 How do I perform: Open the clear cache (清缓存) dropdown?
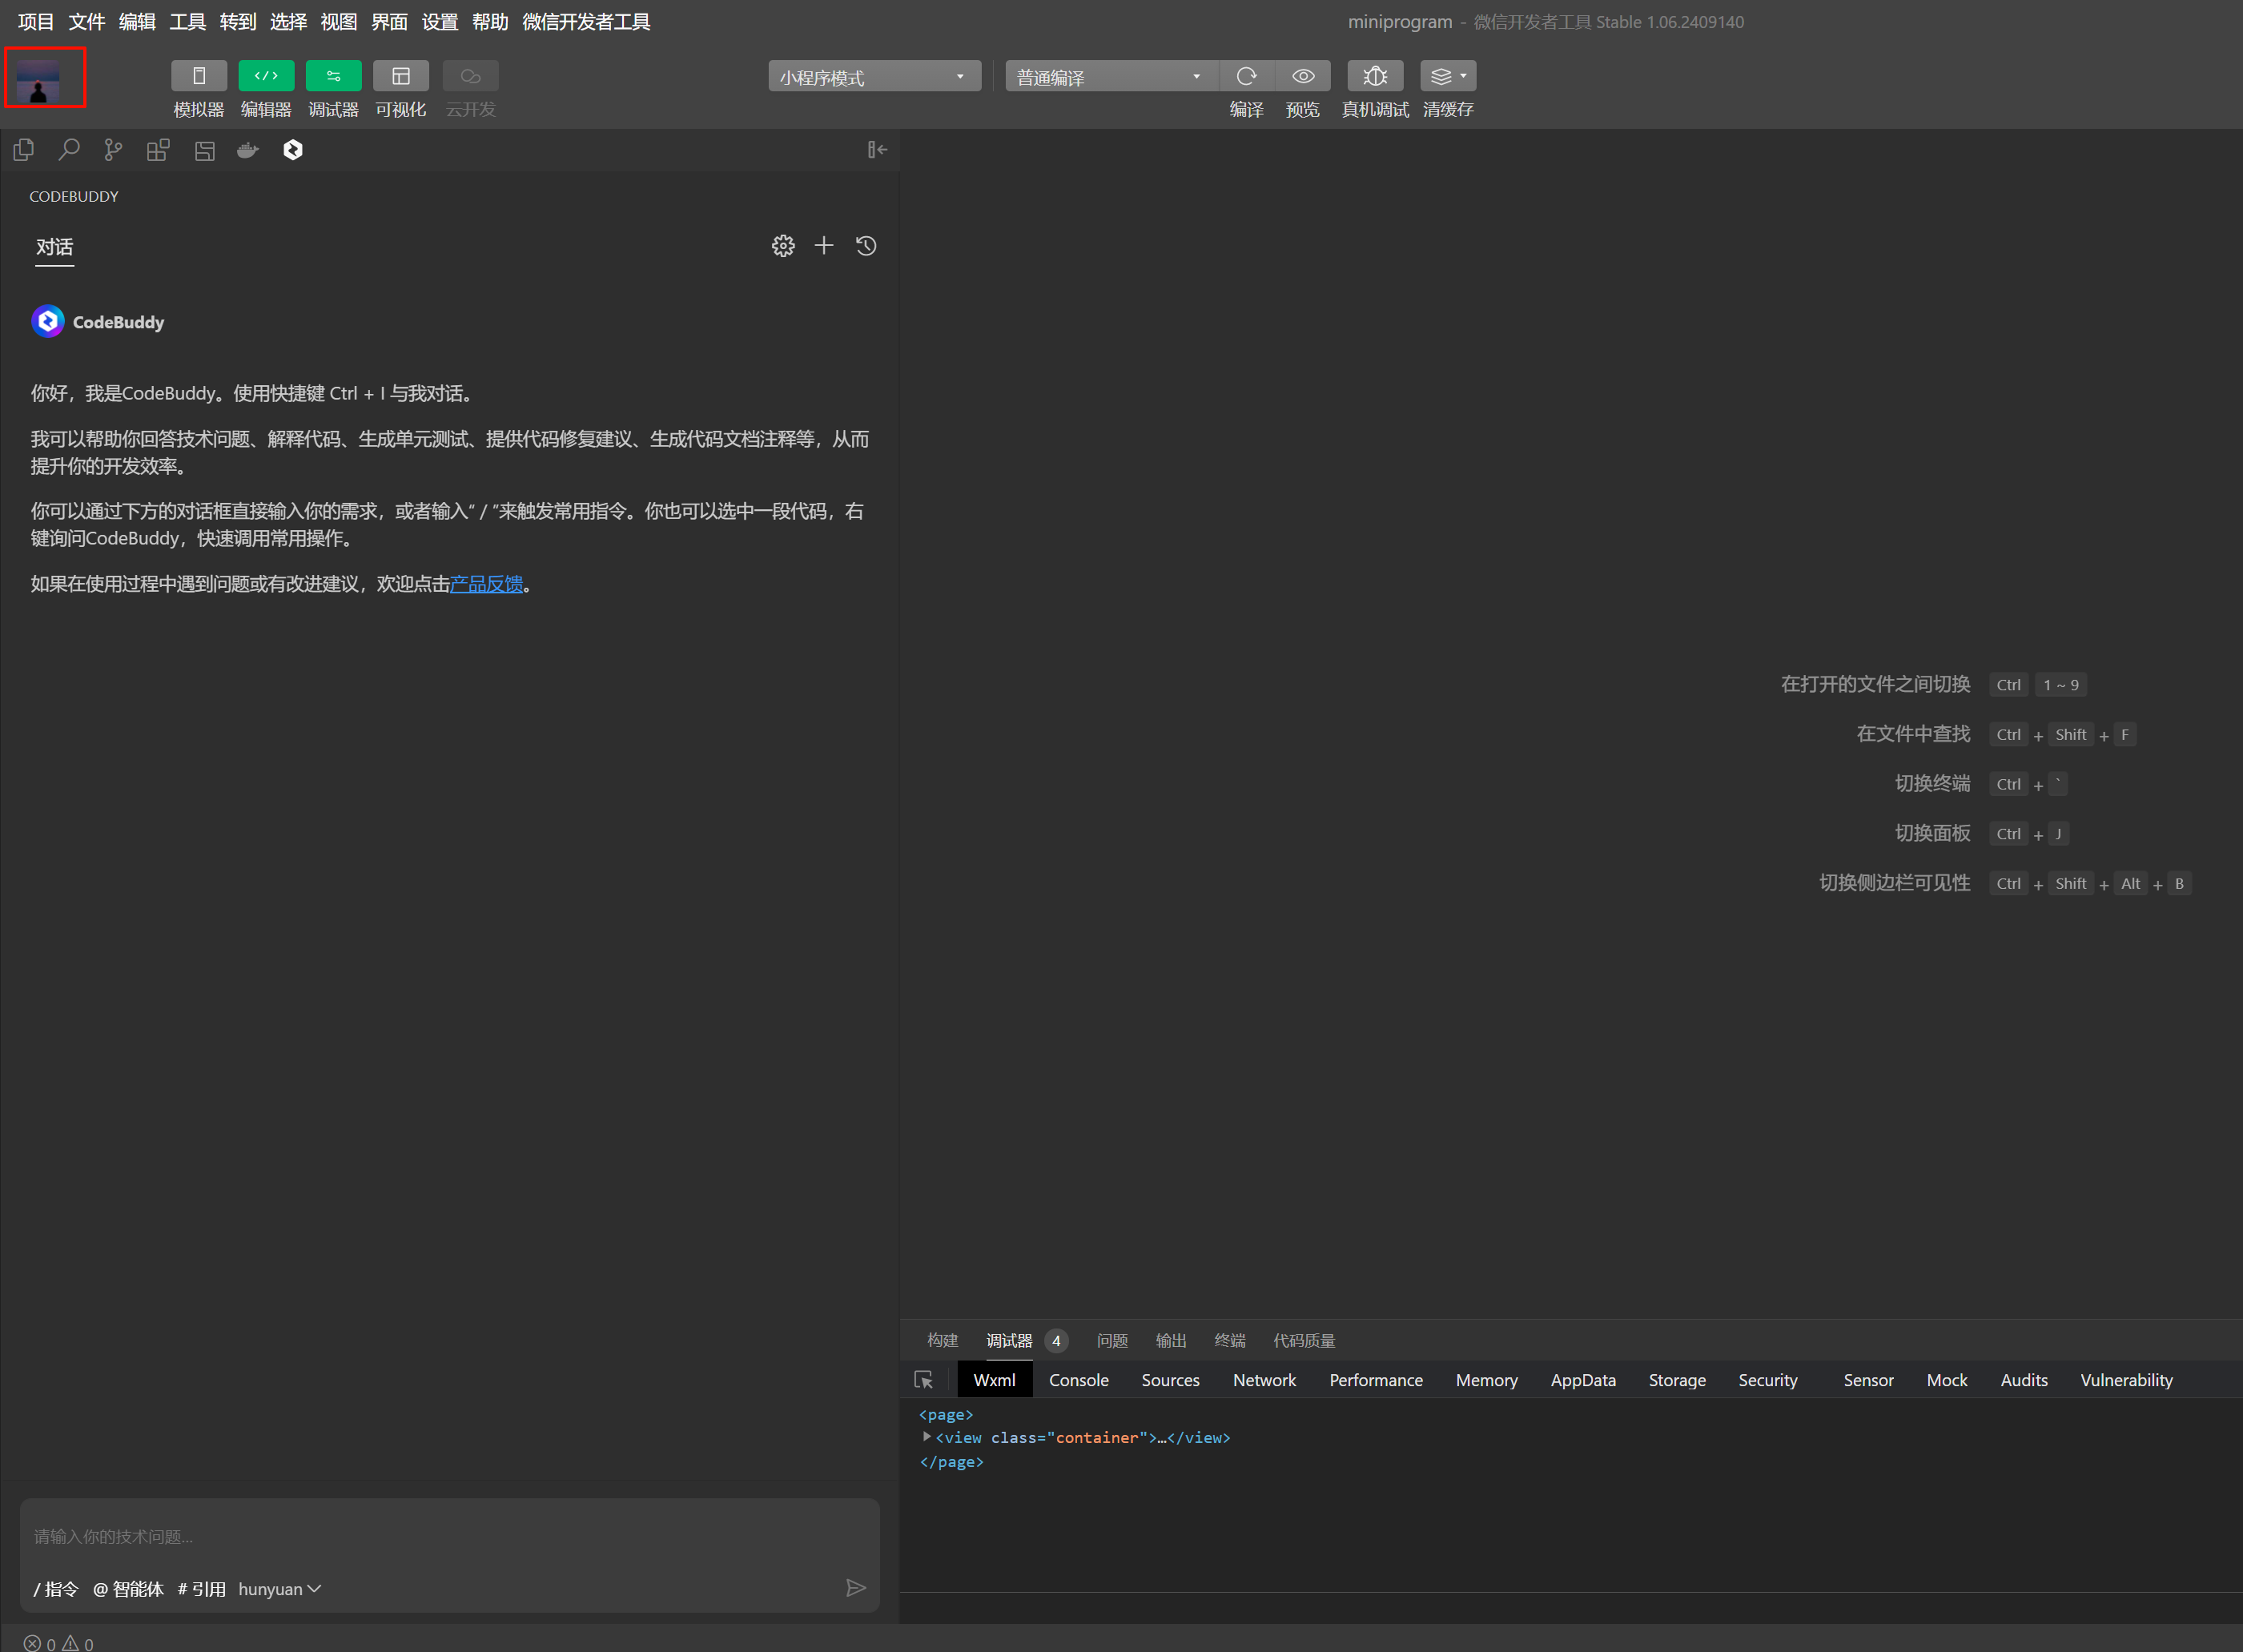tap(1448, 76)
